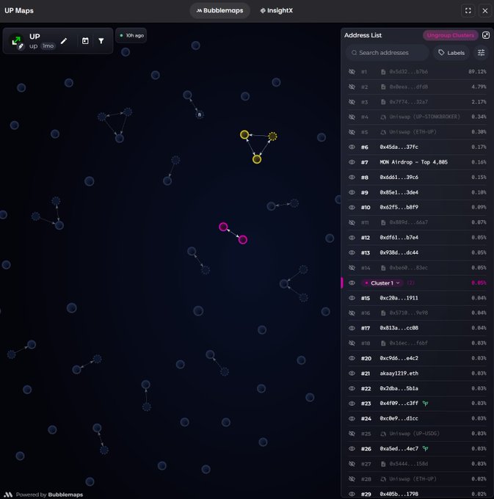Select address 0x938d...dc44
494x499 pixels.
[399, 252]
